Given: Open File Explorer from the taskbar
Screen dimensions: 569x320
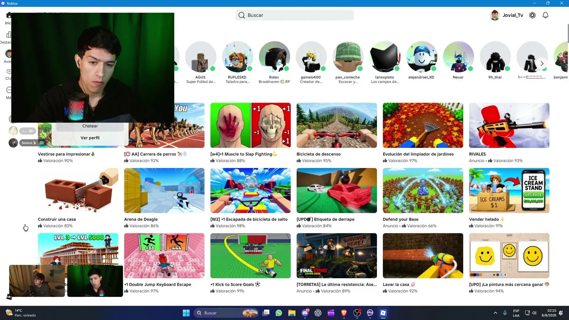Looking at the screenshot, I should click(292, 313).
